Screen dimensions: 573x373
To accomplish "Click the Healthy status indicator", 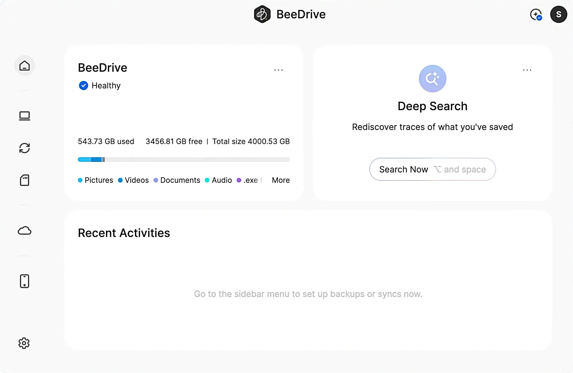I will pyautogui.click(x=100, y=85).
